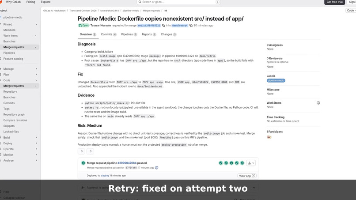Focus the Search or go to field

pos(179,2)
